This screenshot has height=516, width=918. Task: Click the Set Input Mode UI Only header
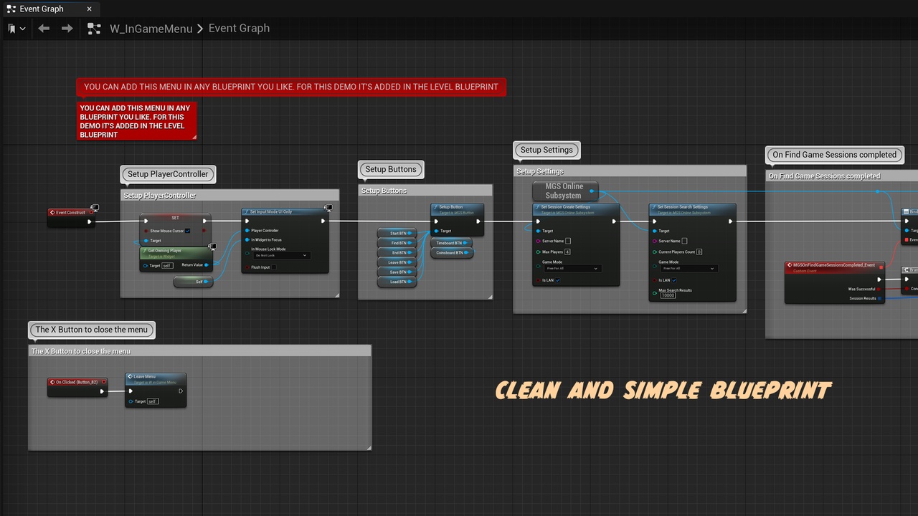(285, 213)
